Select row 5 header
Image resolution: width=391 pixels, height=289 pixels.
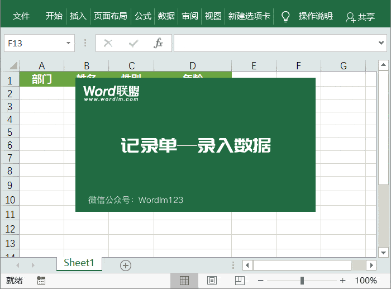pos(9,132)
